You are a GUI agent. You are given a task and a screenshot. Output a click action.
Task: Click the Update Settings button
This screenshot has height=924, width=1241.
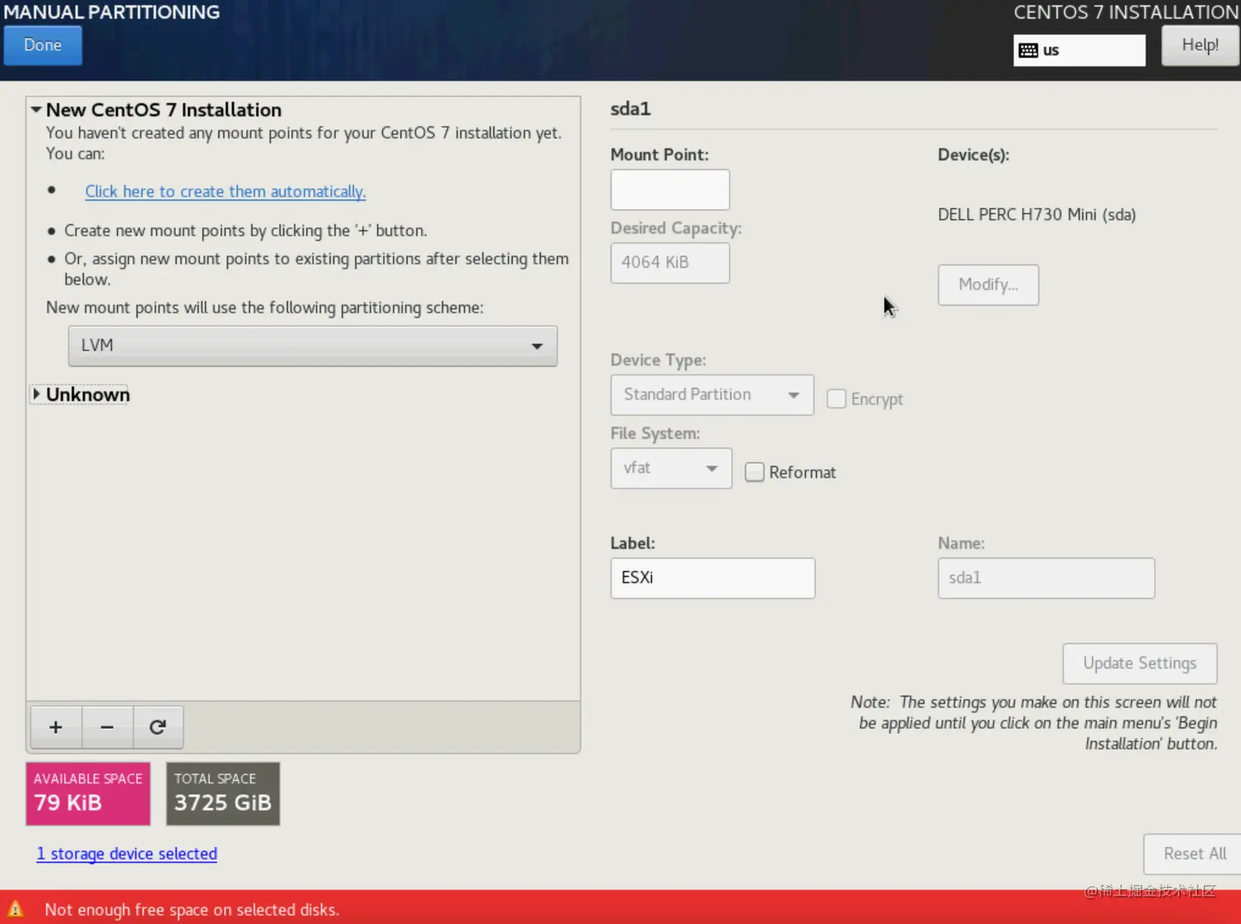pos(1140,663)
